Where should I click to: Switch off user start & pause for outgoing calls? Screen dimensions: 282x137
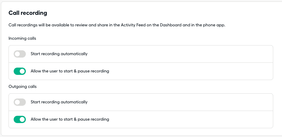tap(20, 119)
